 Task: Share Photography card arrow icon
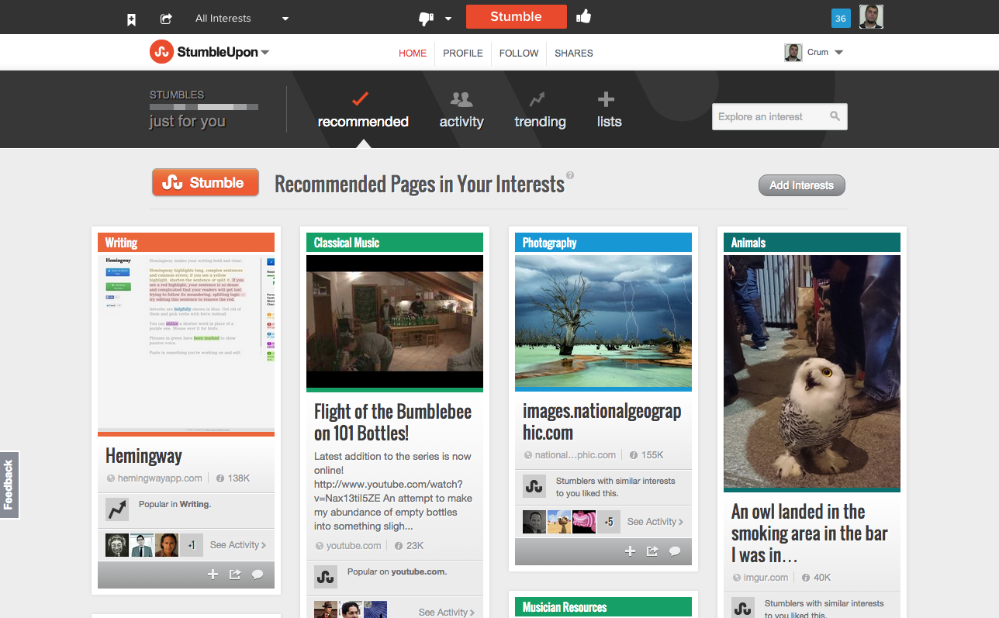(x=652, y=551)
